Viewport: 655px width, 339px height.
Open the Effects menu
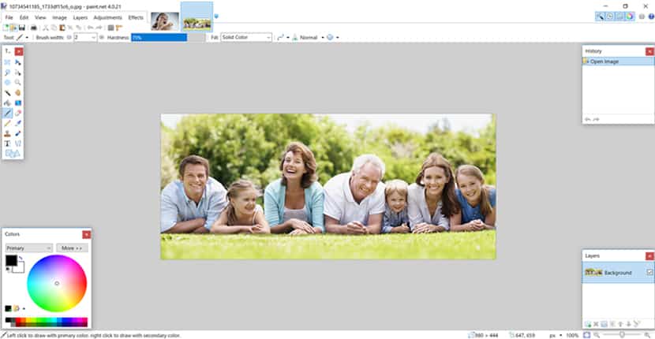136,17
